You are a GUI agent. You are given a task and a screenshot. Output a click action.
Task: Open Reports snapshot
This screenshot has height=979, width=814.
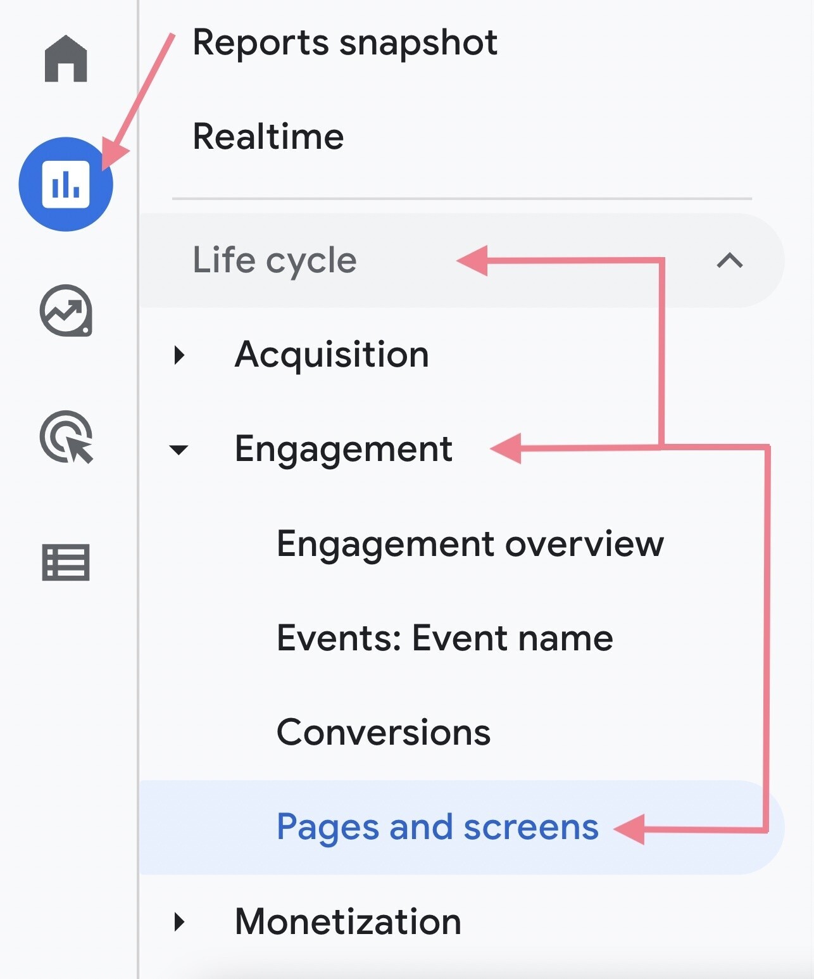click(345, 43)
